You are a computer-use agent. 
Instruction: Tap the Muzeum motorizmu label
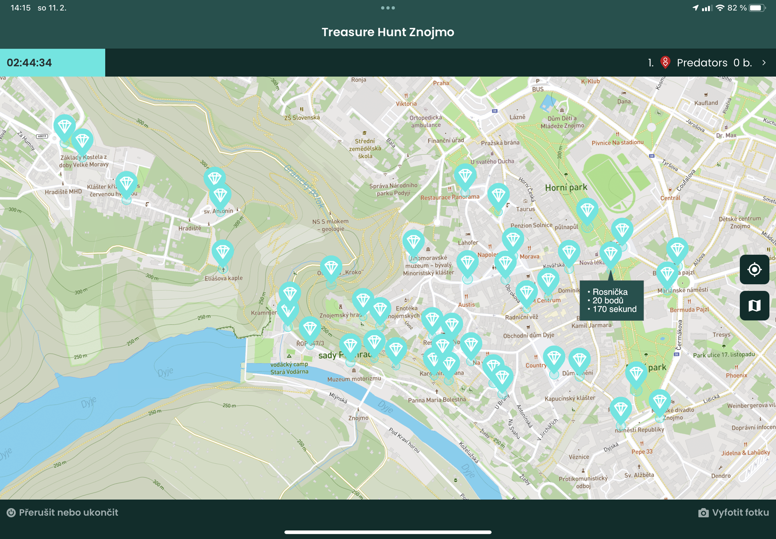point(354,379)
